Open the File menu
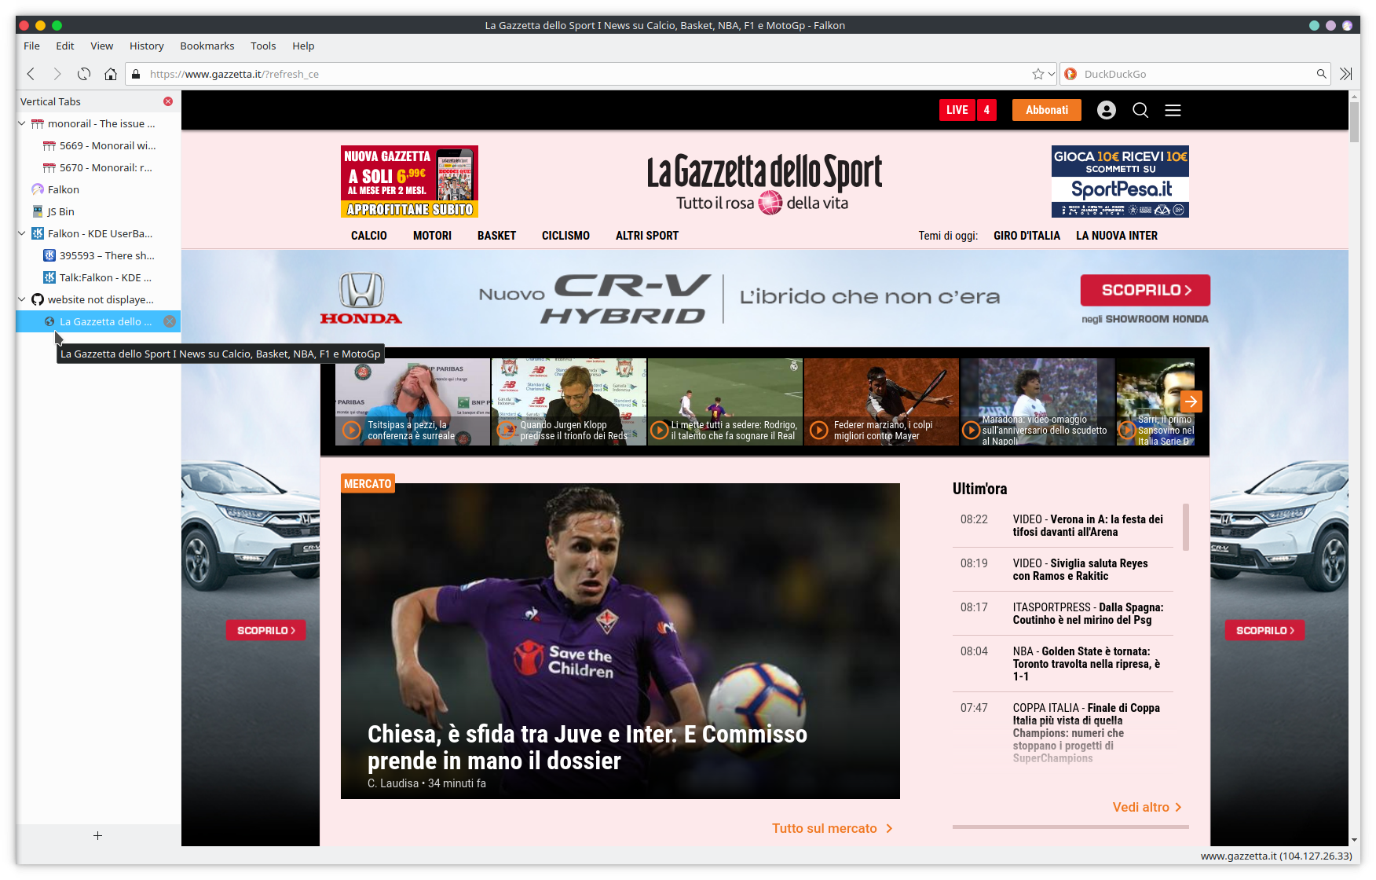This screenshot has height=880, width=1376. click(31, 46)
